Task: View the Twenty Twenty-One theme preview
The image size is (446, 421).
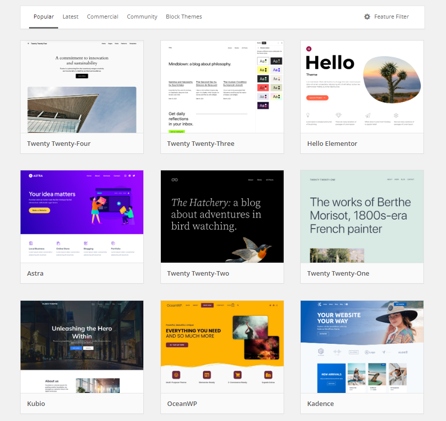Action: 362,217
